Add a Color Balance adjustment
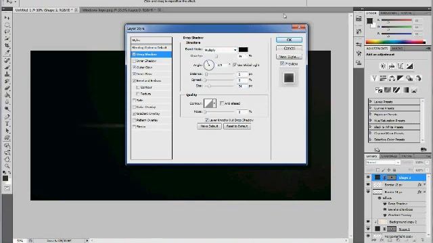The width and height of the screenshot is (433, 243). (x=392, y=78)
